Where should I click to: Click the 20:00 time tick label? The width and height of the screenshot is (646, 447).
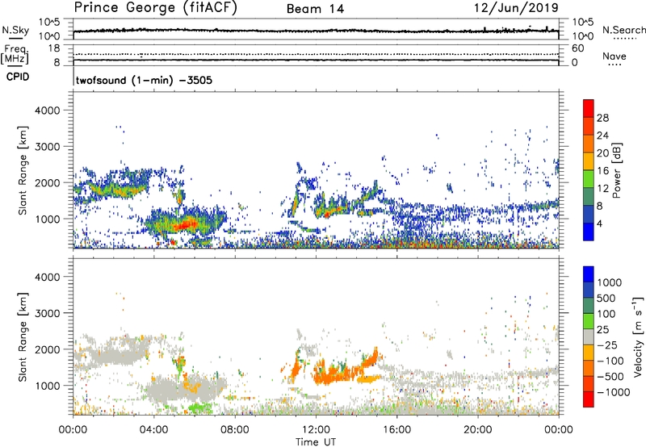click(x=478, y=430)
